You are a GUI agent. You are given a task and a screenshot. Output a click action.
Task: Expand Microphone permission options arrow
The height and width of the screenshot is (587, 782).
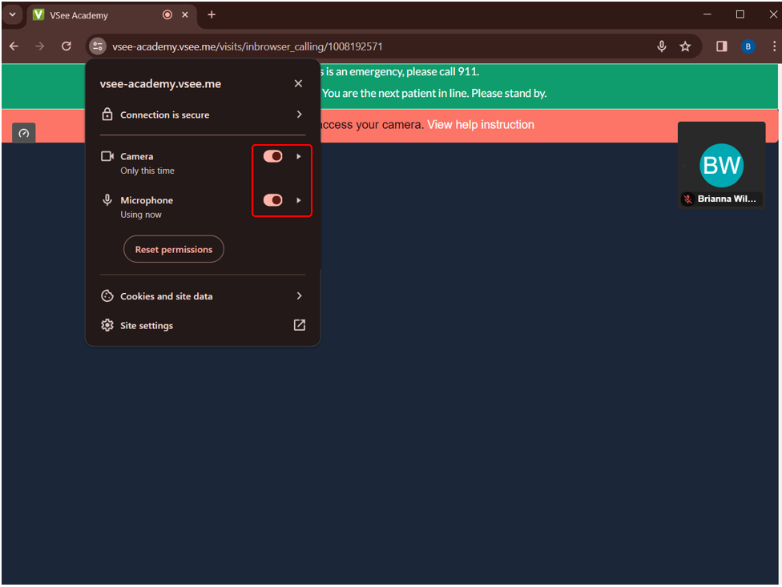coord(299,200)
